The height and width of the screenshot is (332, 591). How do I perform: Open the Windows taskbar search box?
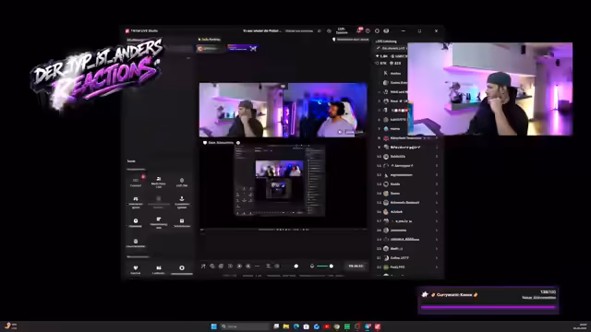click(245, 326)
